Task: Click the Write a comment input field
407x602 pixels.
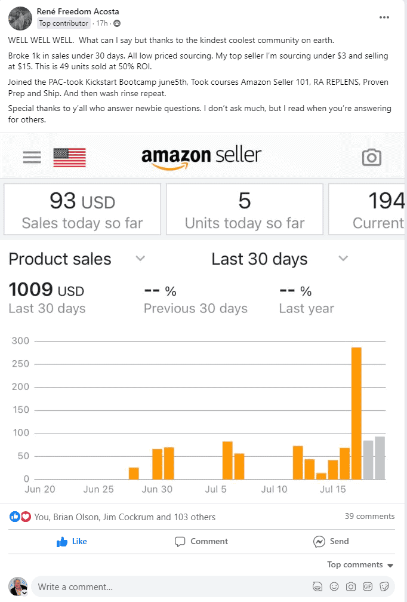Action: (167, 586)
